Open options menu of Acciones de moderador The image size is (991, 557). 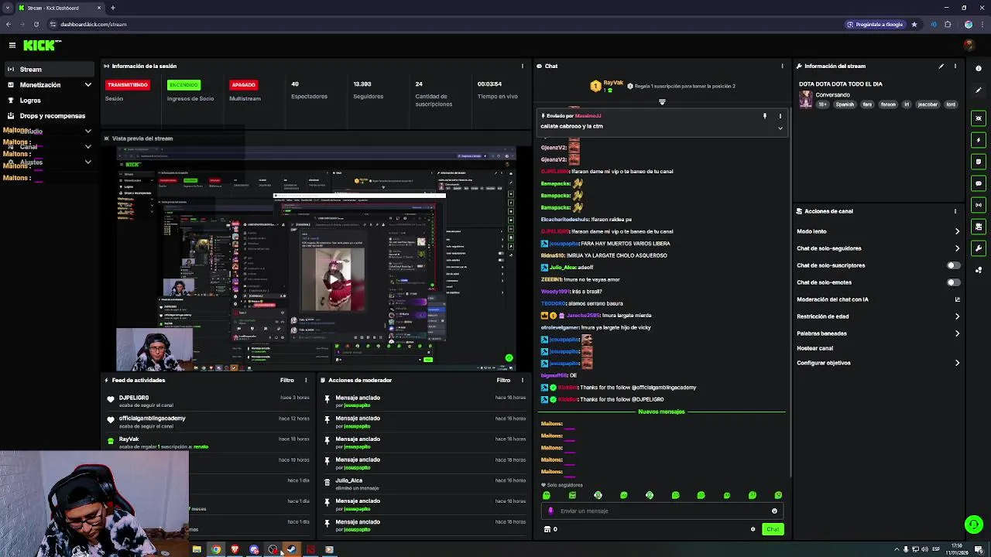[x=523, y=381]
